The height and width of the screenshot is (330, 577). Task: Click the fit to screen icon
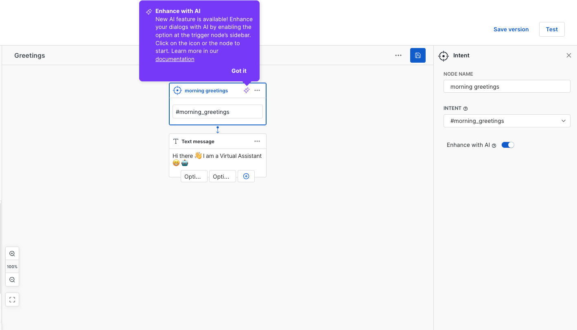click(x=12, y=299)
